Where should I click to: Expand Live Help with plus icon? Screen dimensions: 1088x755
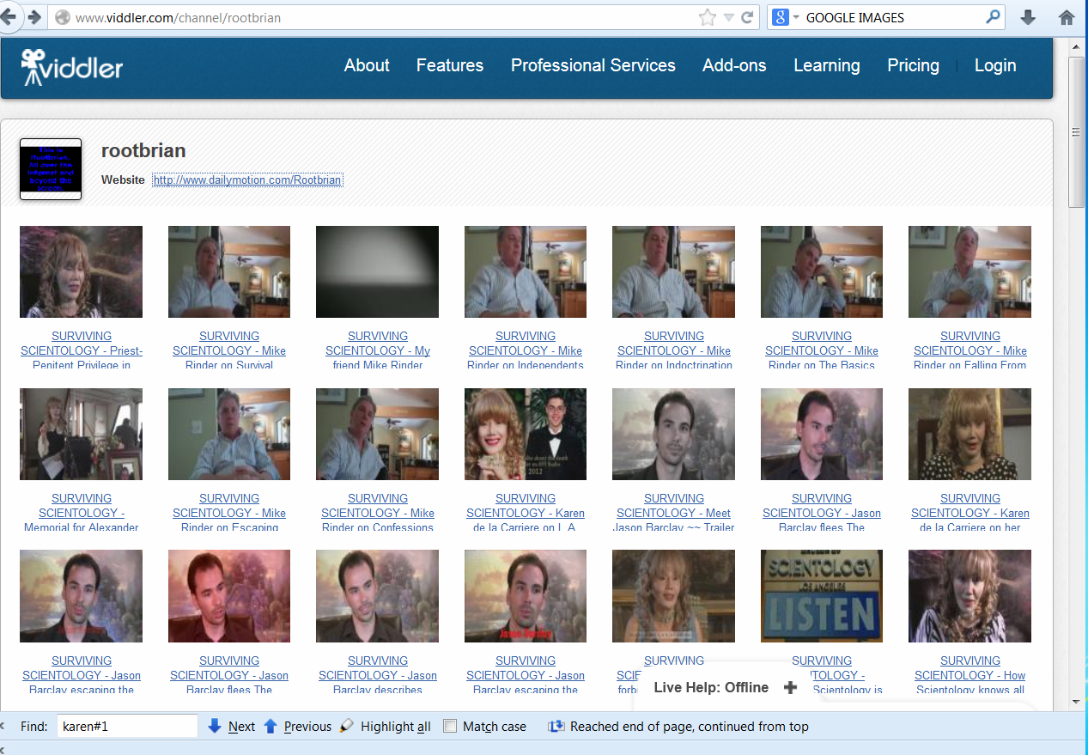point(790,687)
